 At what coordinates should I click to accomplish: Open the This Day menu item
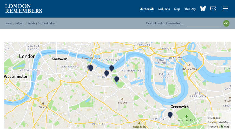click(190, 9)
